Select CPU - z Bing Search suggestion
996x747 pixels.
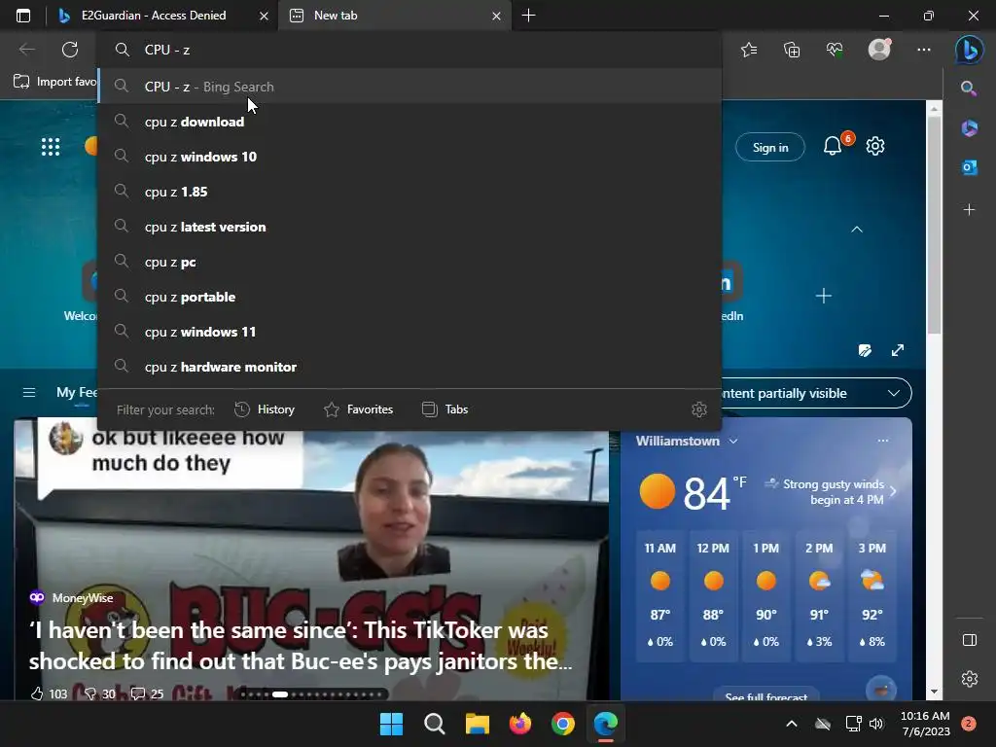point(409,87)
